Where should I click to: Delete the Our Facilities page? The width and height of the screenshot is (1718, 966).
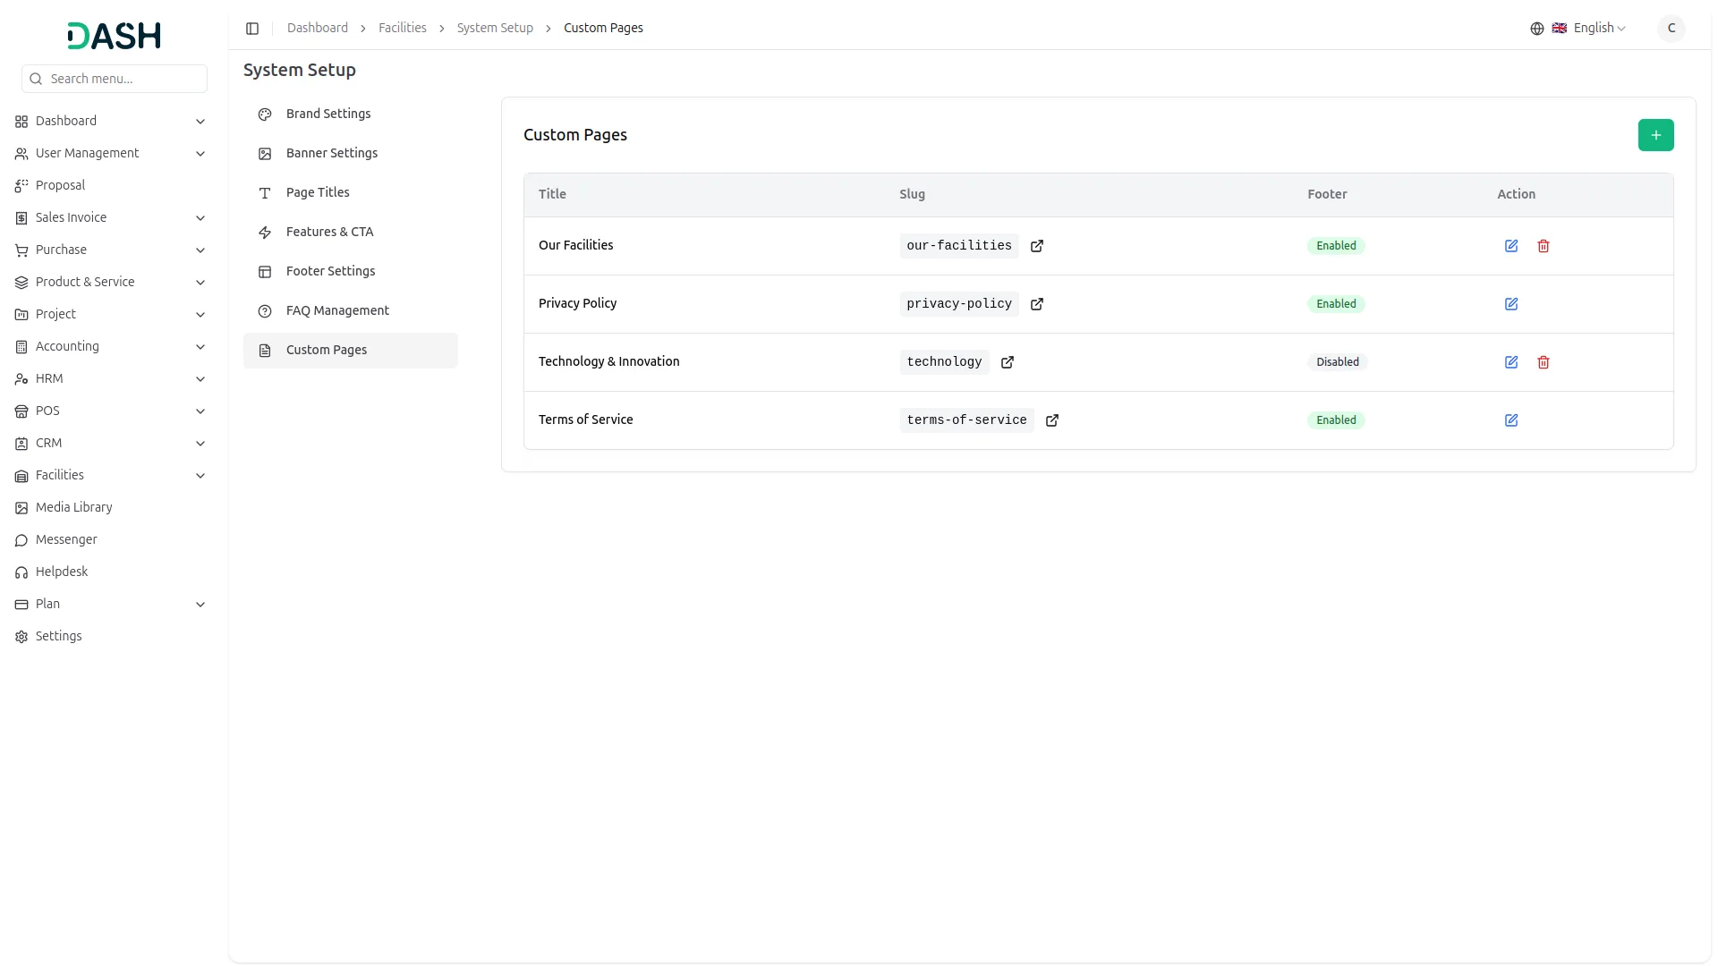pyautogui.click(x=1544, y=246)
